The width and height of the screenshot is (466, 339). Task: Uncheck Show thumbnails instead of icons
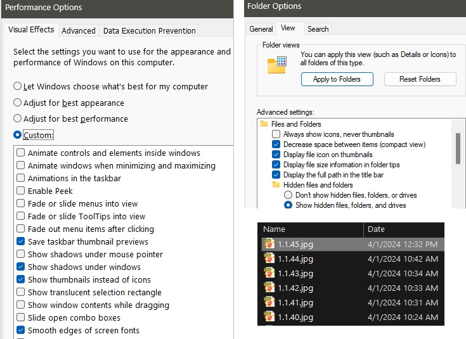pyautogui.click(x=20, y=279)
